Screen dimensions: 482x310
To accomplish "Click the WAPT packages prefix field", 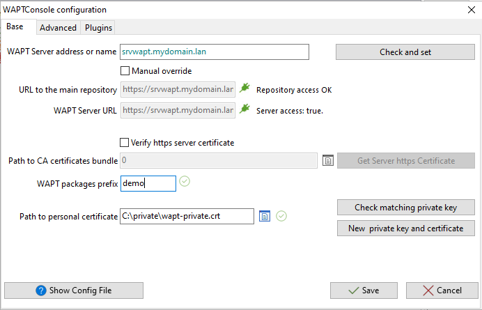I will pos(148,183).
